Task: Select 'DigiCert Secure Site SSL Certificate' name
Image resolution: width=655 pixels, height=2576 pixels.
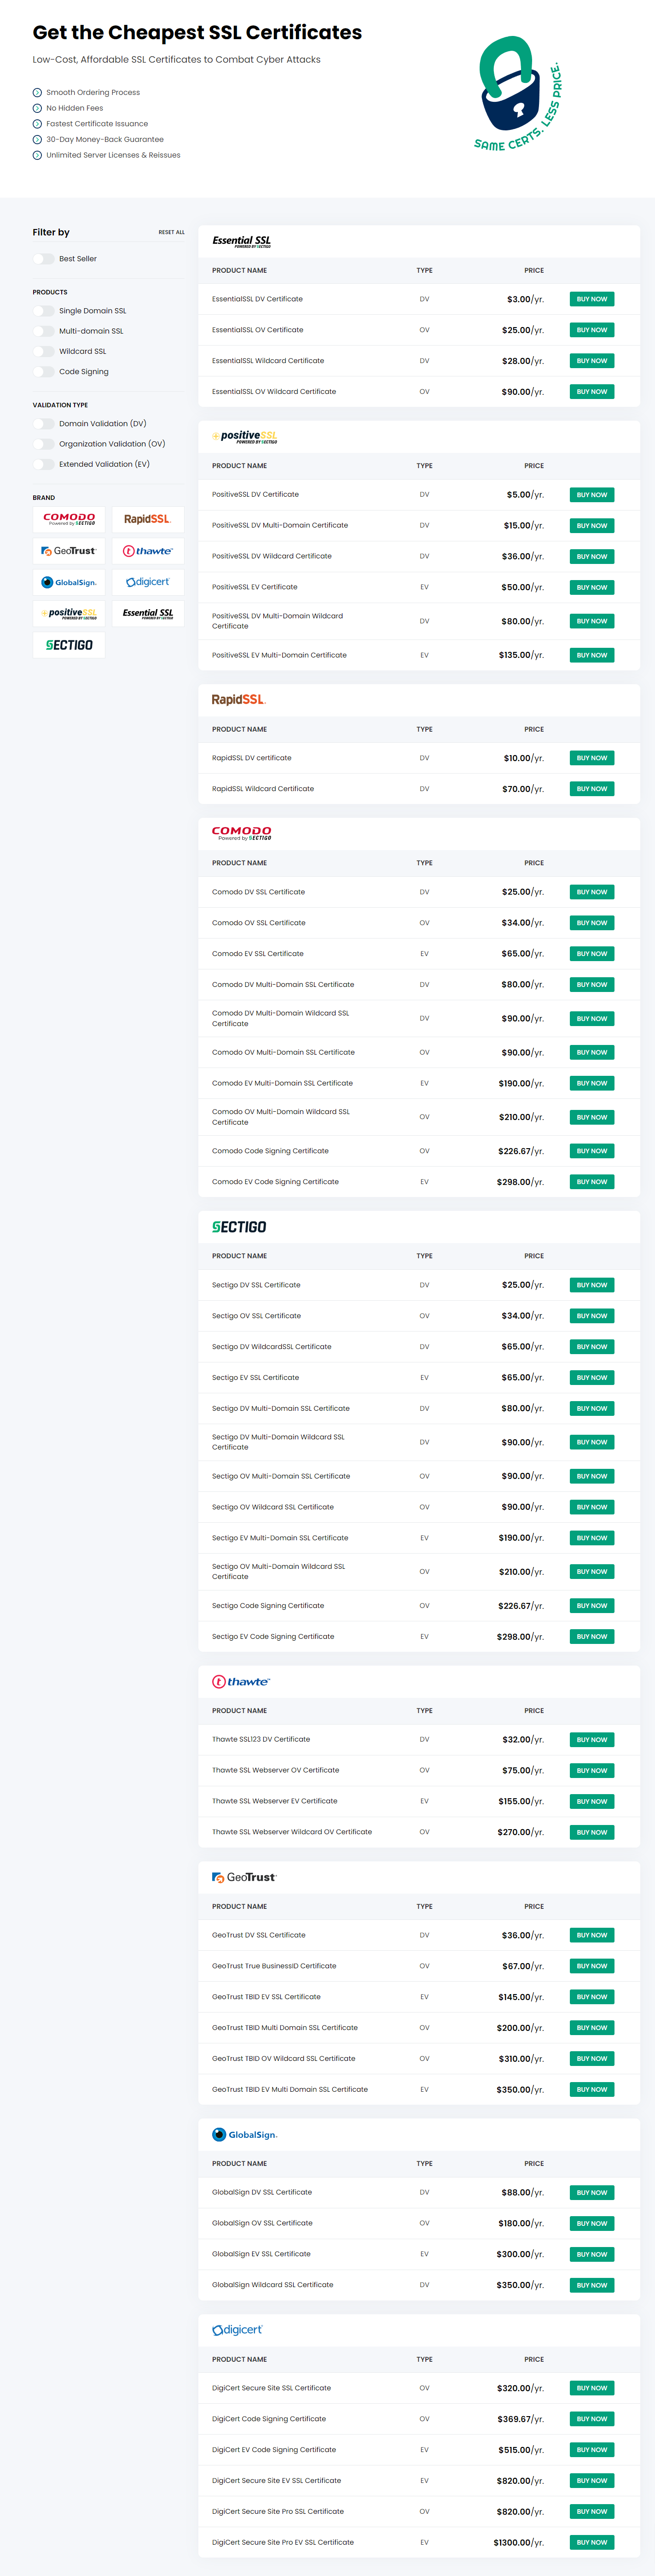Action: click(272, 2388)
